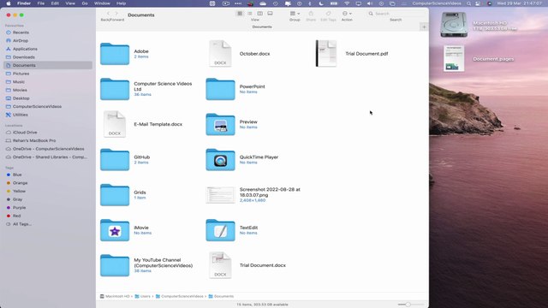
Task: Switch to icon view
Action: point(240,14)
